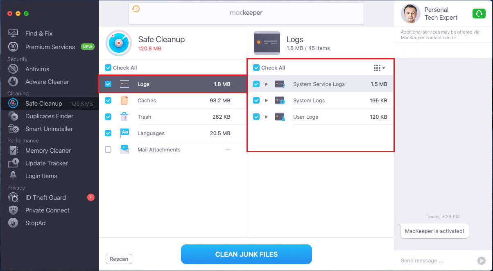Click the Update Tracker icon
The width and height of the screenshot is (493, 271).
click(x=13, y=163)
